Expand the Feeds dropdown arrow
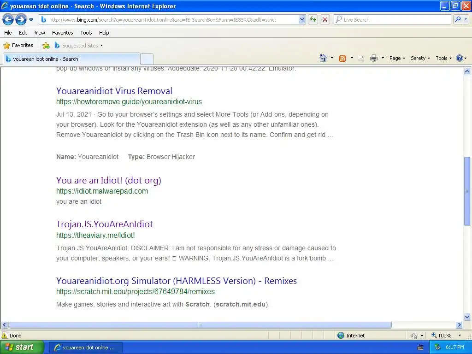This screenshot has height=354, width=472. click(x=352, y=58)
